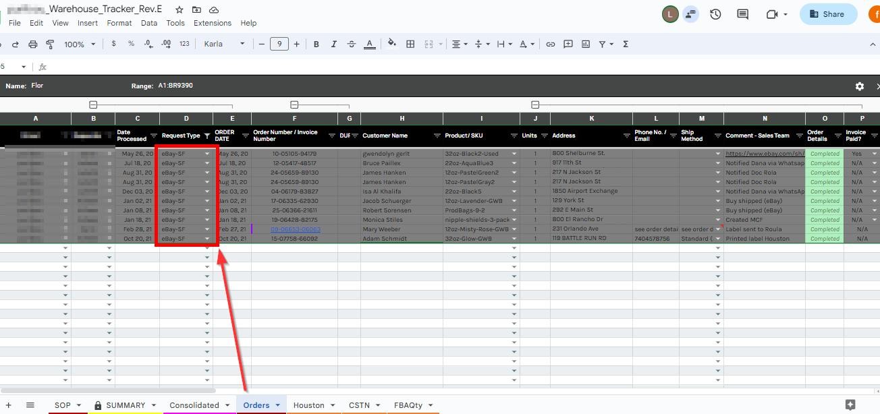The height and width of the screenshot is (414, 880).
Task: Collapse the column group above column J
Action: point(535,105)
